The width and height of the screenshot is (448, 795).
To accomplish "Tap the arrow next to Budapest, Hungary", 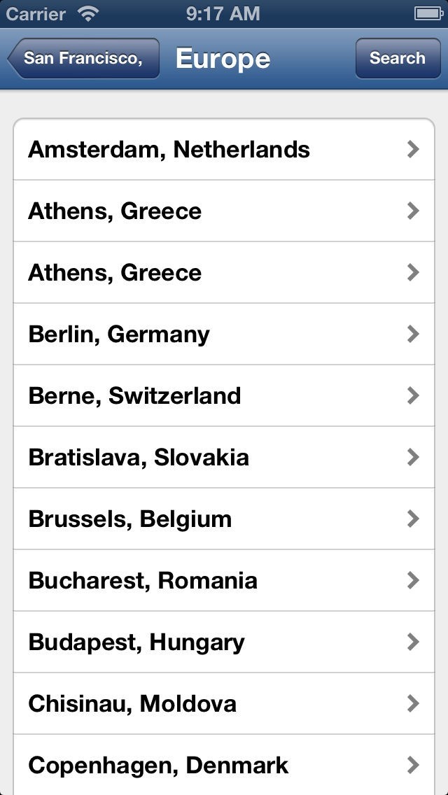I will (413, 642).
